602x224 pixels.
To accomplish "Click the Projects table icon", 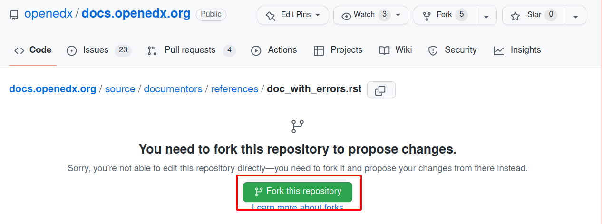I will 319,50.
